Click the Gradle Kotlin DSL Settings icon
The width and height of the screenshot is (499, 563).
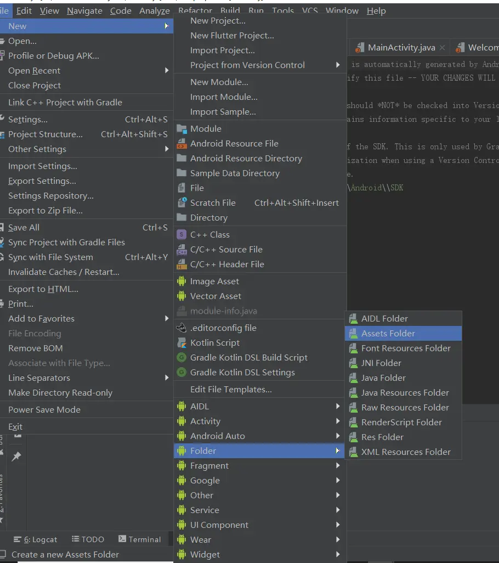tap(182, 373)
